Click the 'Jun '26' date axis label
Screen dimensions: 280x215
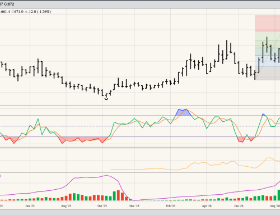point(239,206)
